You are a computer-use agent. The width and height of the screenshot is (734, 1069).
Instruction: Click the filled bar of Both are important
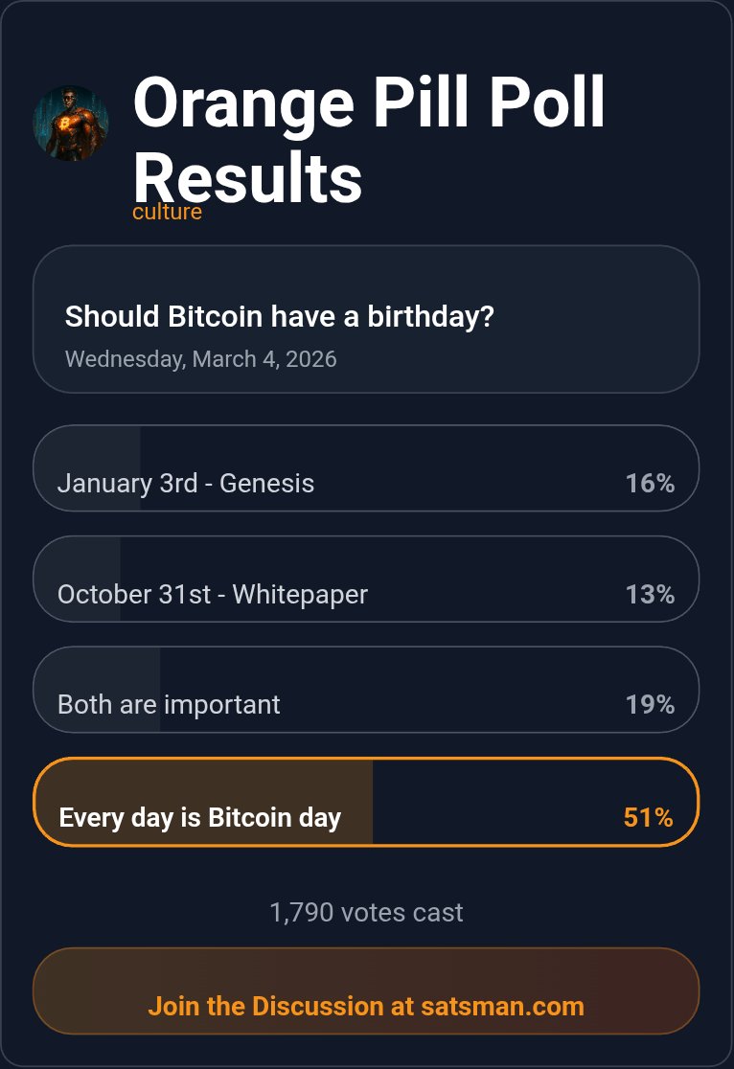pyautogui.click(x=98, y=671)
